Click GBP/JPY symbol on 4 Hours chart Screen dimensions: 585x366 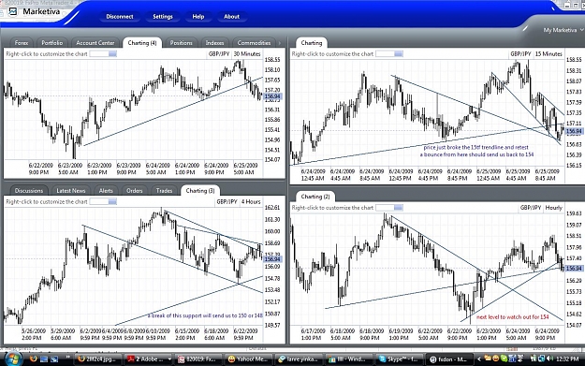227,202
